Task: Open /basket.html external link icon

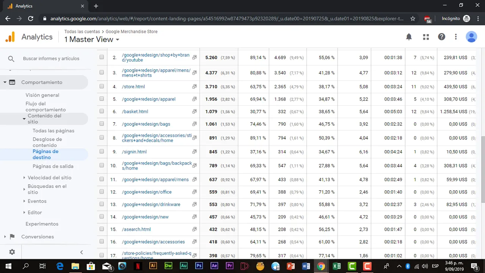Action: tap(194, 111)
